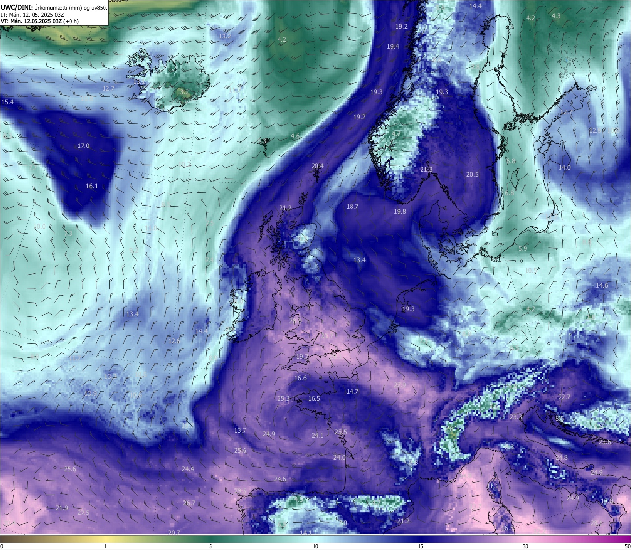631x550 pixels.
Task: Click the 23.6 value at the right edge
Action: (605, 442)
